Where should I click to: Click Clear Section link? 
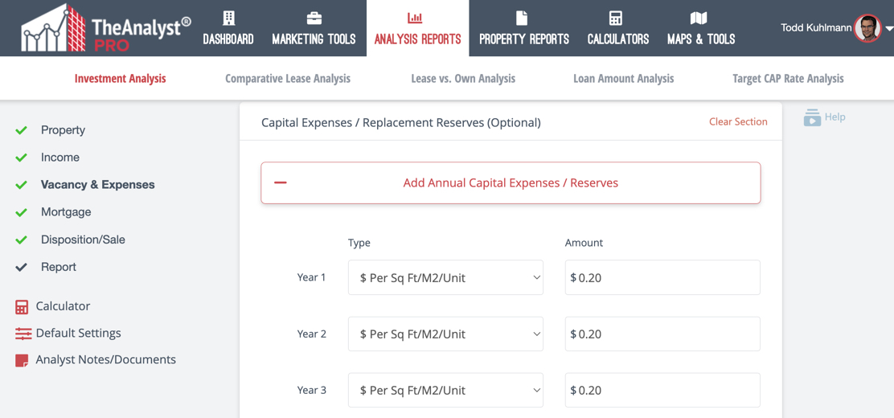[x=738, y=121]
